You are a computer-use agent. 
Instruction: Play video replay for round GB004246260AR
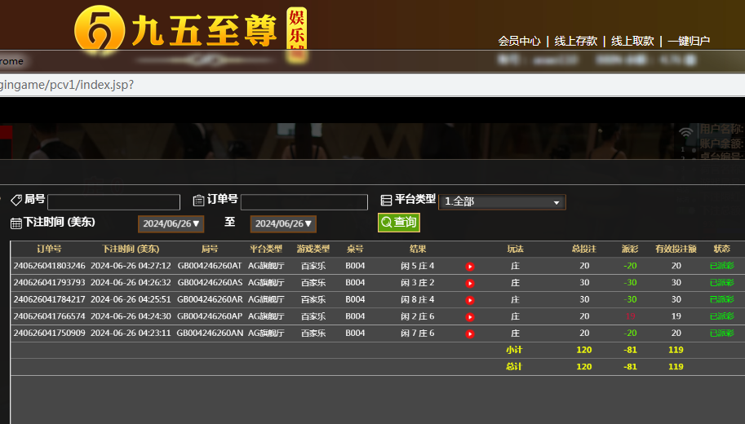click(x=470, y=300)
